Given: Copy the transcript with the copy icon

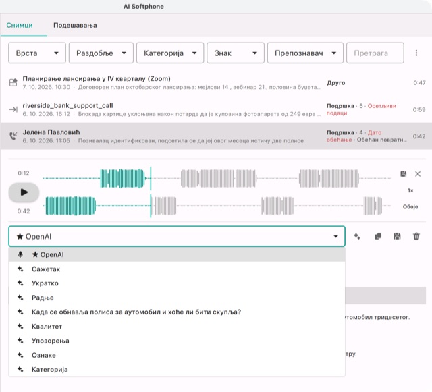Looking at the screenshot, I should coord(378,236).
